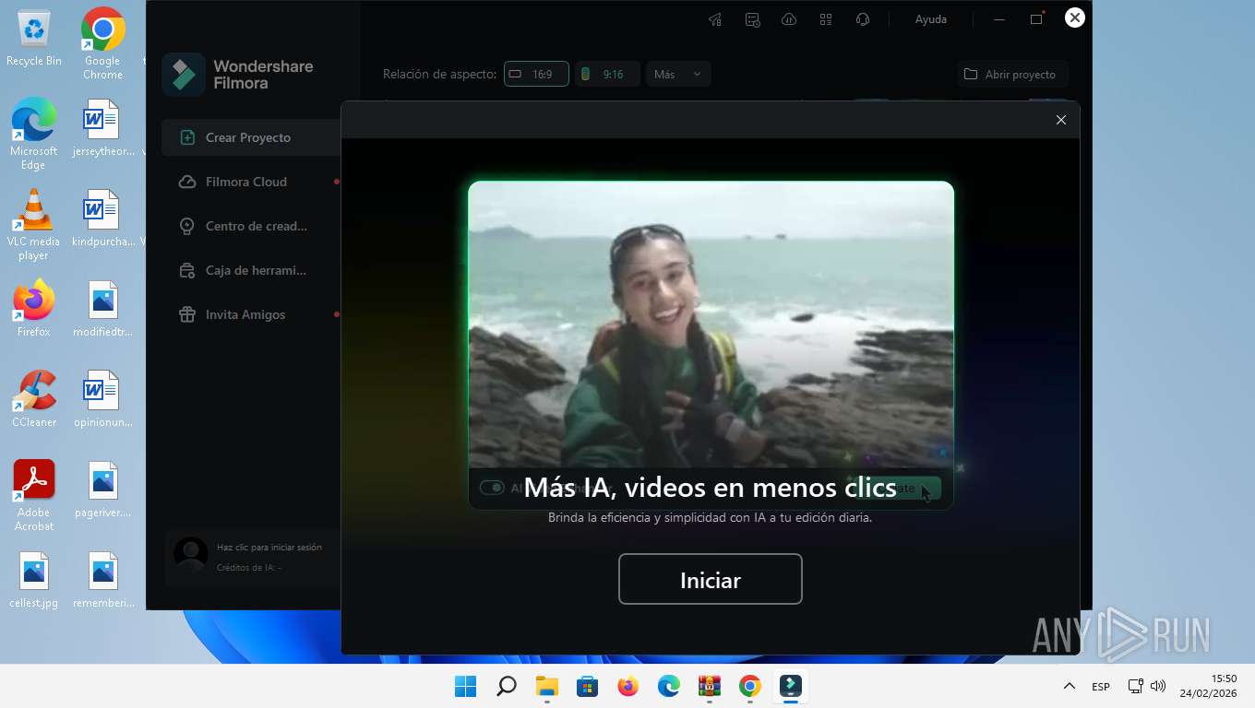
Task: Select the 16:9 aspect ratio
Action: [x=536, y=74]
